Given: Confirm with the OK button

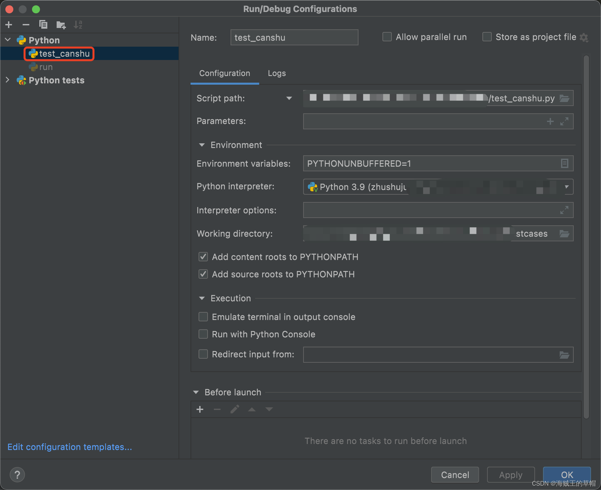Looking at the screenshot, I should point(567,475).
